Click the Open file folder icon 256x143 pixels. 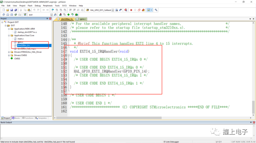(x=7, y=10)
